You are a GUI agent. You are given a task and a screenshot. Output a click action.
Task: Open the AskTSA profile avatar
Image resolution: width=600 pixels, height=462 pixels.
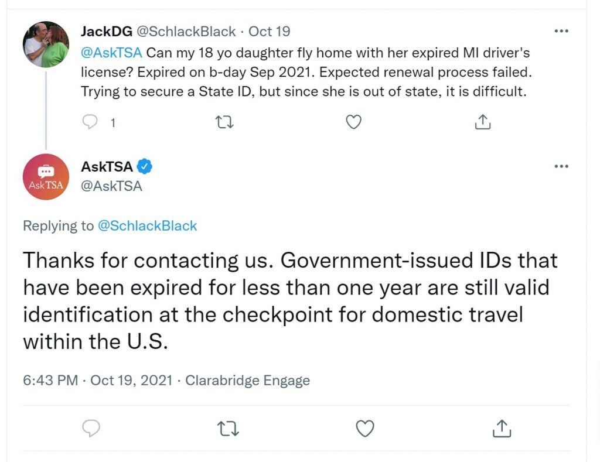coord(46,177)
